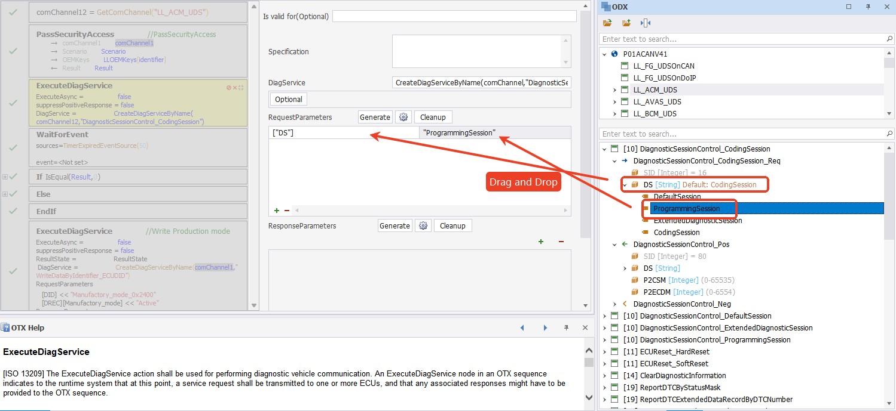Click Generate for ResponseParameters
The width and height of the screenshot is (896, 411).
tap(395, 225)
